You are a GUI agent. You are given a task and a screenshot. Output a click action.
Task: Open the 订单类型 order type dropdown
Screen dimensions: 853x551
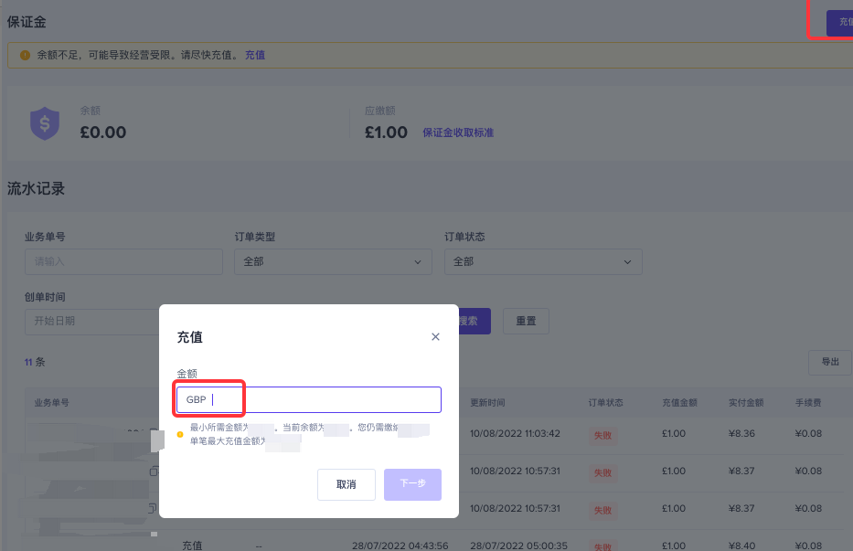point(333,261)
